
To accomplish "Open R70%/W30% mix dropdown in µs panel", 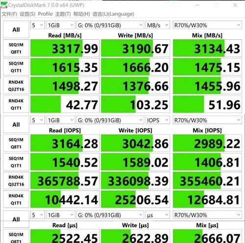I will pyautogui.click(x=207, y=215).
